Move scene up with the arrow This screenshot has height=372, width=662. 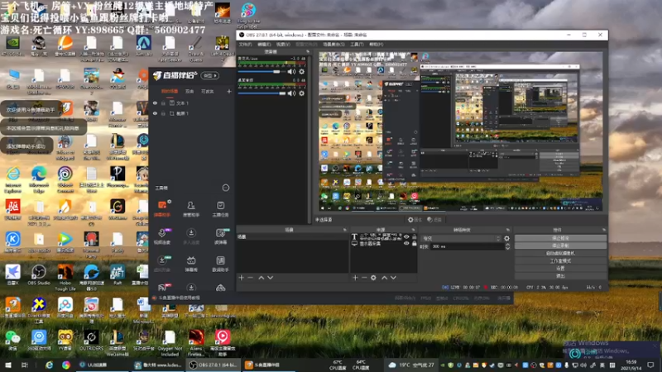click(261, 278)
